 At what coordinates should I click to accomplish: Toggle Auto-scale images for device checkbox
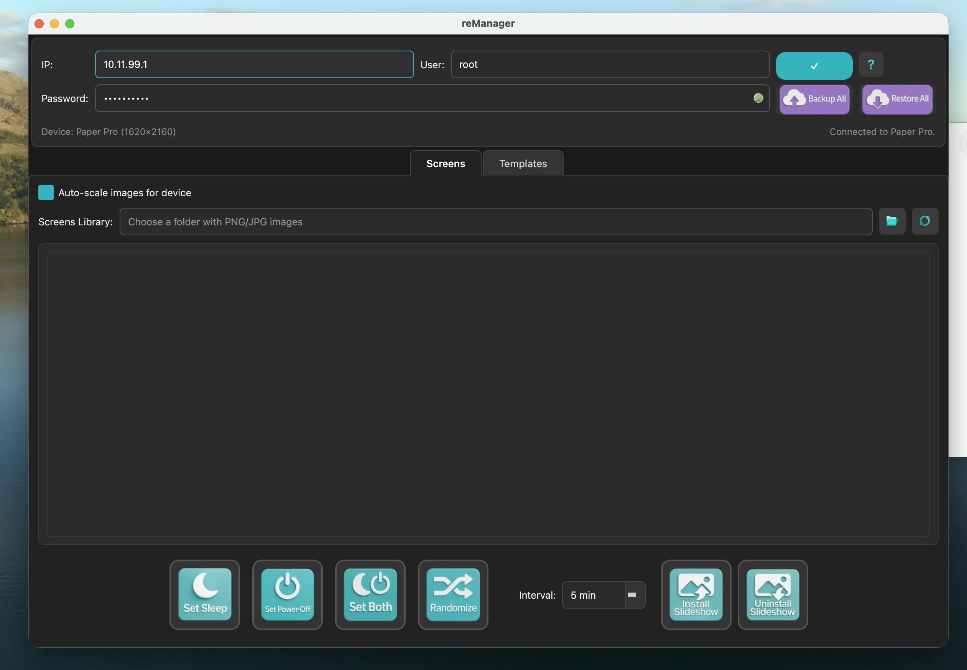[x=46, y=193]
